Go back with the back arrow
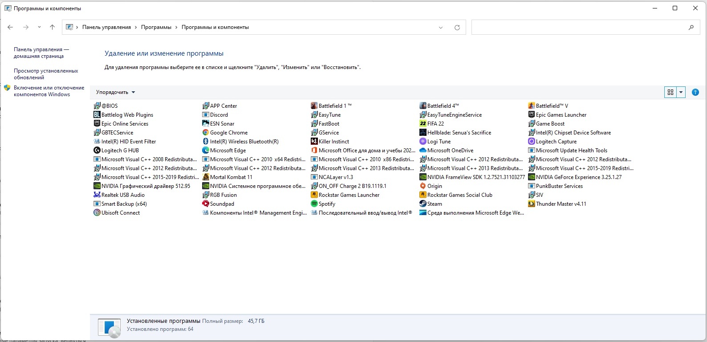 [10, 27]
